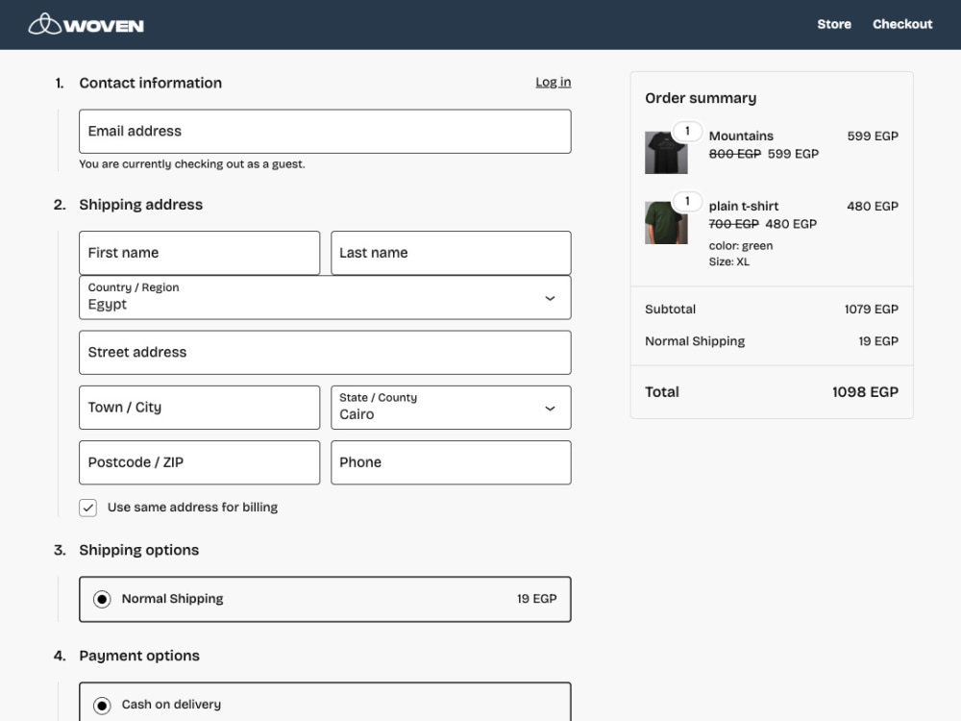
Task: Click the Order summary heading
Action: (x=701, y=98)
